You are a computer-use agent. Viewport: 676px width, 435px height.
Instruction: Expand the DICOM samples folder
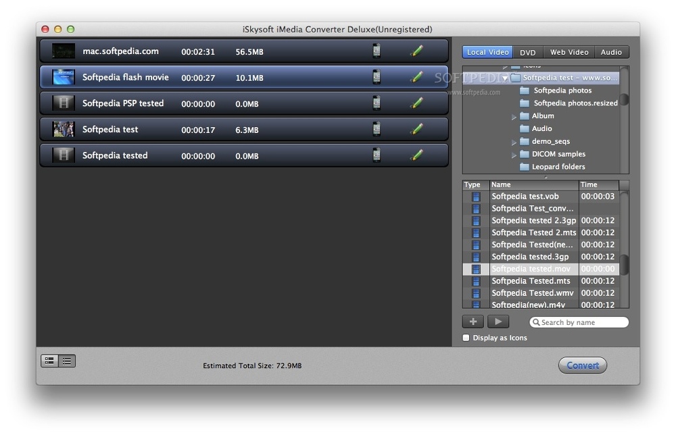(x=514, y=155)
